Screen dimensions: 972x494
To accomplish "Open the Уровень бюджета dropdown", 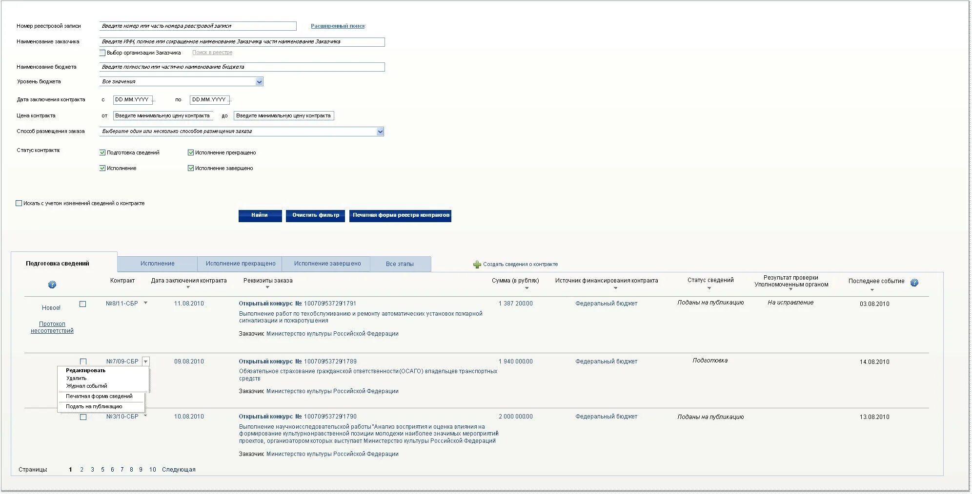I will (x=260, y=81).
